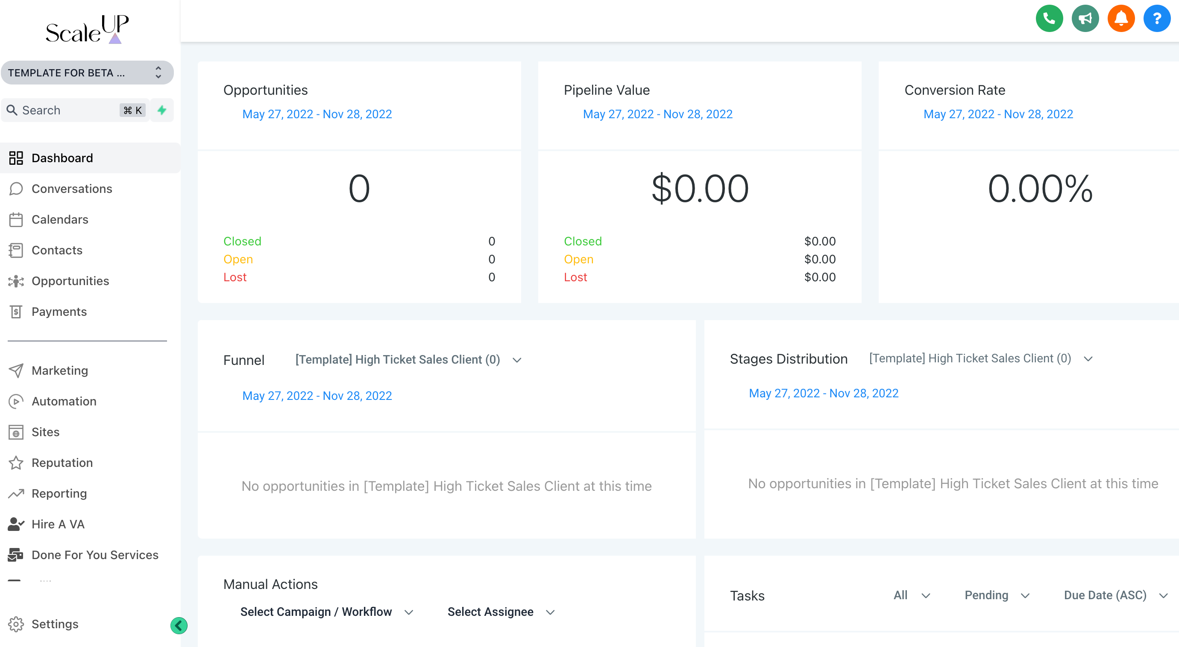Viewport: 1179px width, 647px height.
Task: Click the 0.00% conversion rate value
Action: 1040,188
